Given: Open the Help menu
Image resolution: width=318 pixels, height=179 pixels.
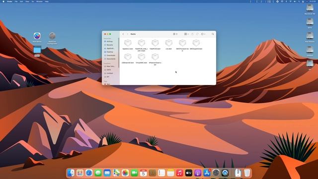Looking at the screenshot, I should (47, 1).
